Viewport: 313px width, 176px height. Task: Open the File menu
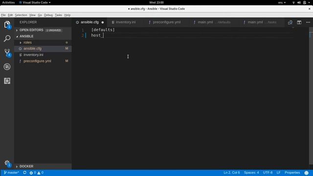tap(3, 15)
